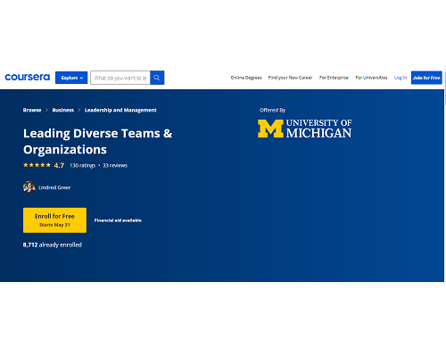The width and height of the screenshot is (446, 357).
Task: Go to For Enterprise page
Action: pos(334,78)
